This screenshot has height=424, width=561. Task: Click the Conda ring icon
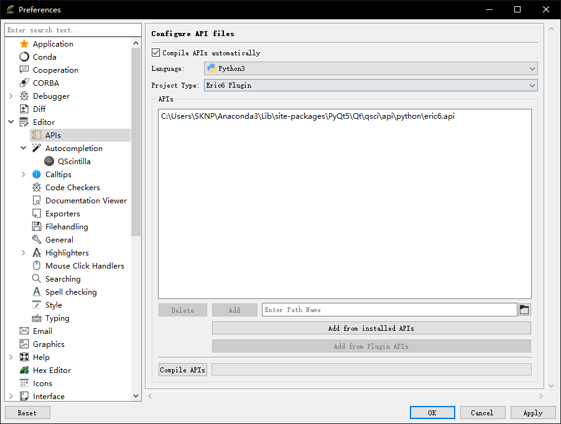click(x=24, y=57)
